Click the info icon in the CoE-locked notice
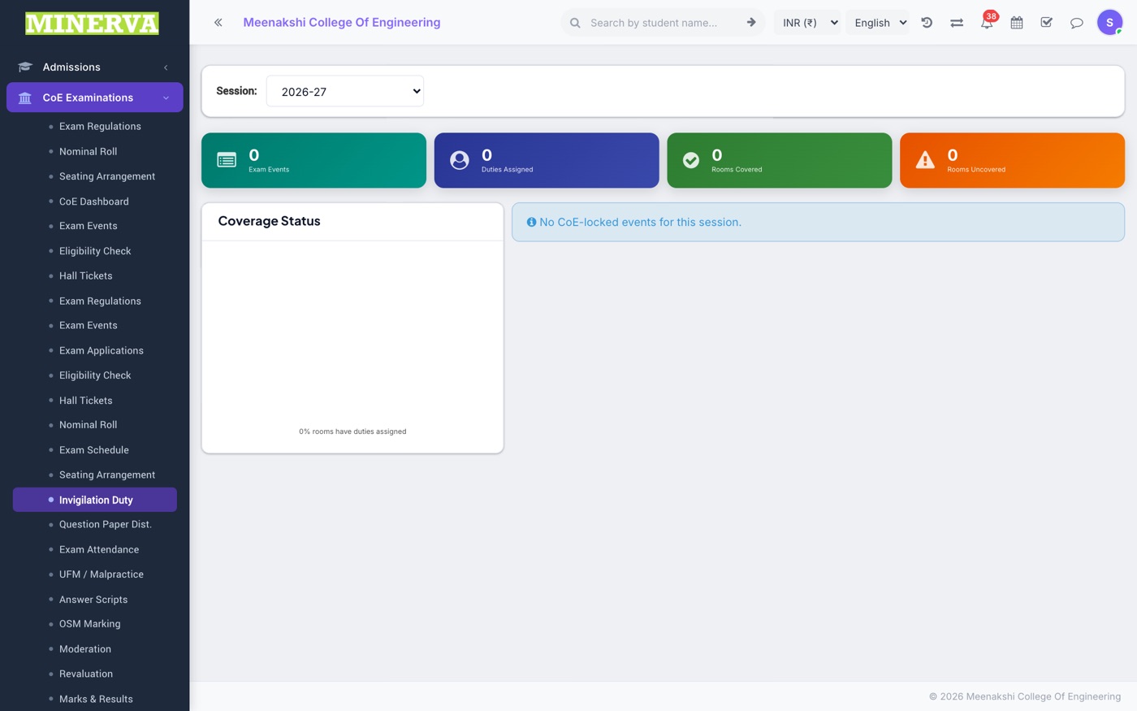Image resolution: width=1137 pixels, height=711 pixels. (x=532, y=222)
